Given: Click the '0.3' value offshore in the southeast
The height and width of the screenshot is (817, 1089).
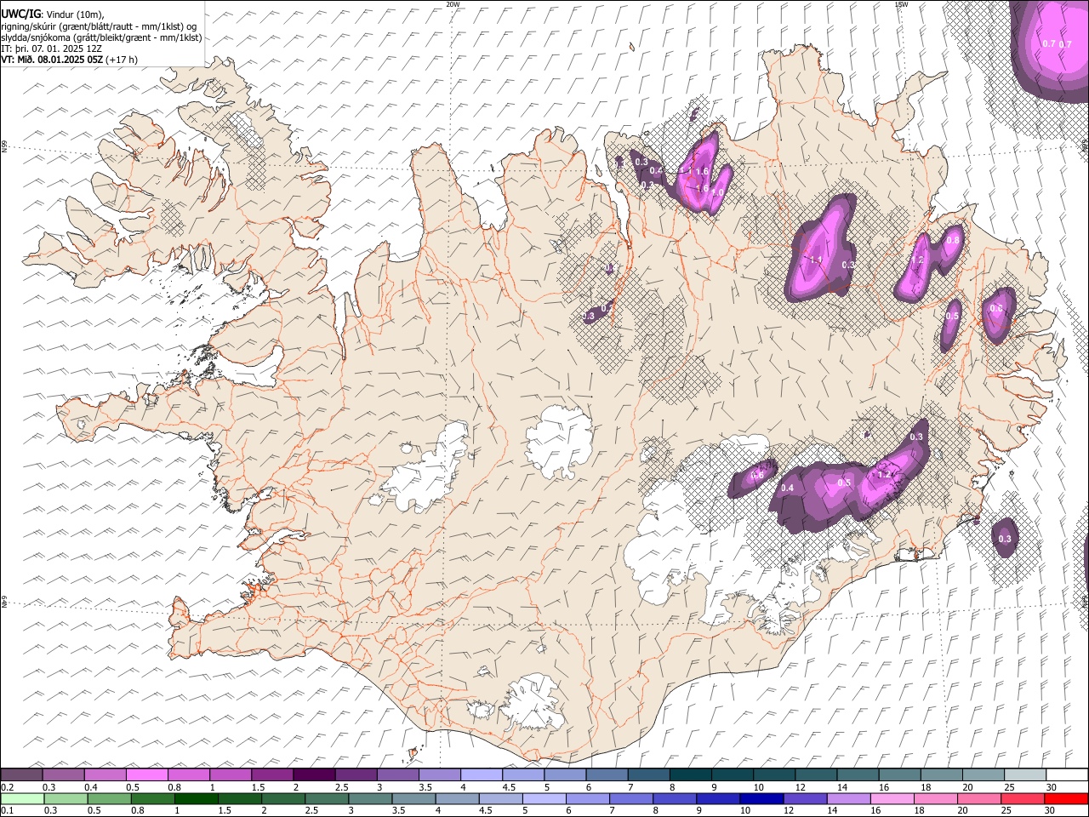Looking at the screenshot, I should [1005, 539].
